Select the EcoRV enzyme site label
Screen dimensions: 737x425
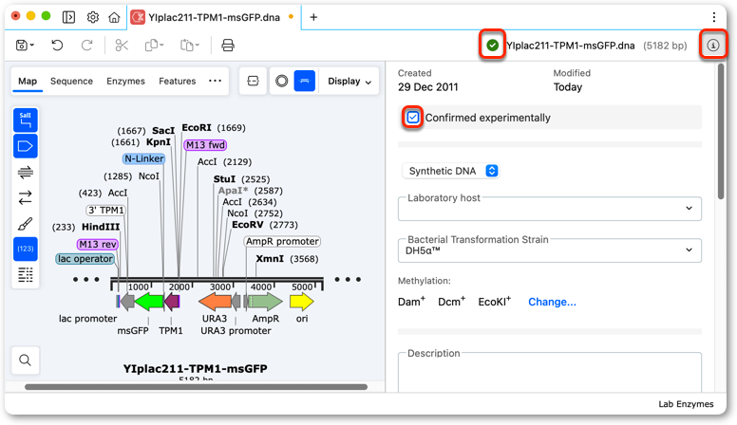pos(247,225)
